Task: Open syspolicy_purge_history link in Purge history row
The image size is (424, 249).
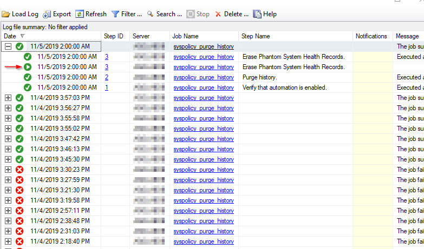Action: [x=204, y=77]
